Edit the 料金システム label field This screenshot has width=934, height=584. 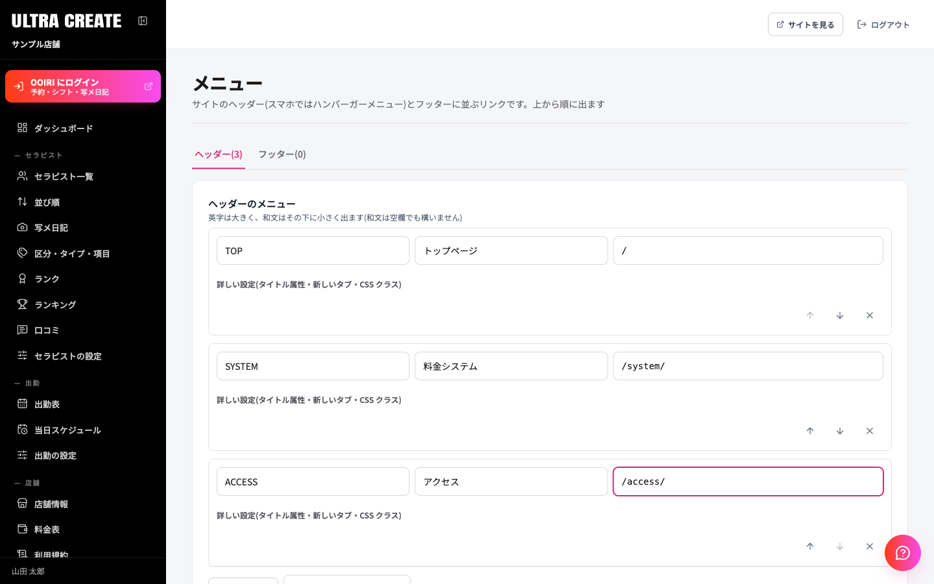coord(511,366)
